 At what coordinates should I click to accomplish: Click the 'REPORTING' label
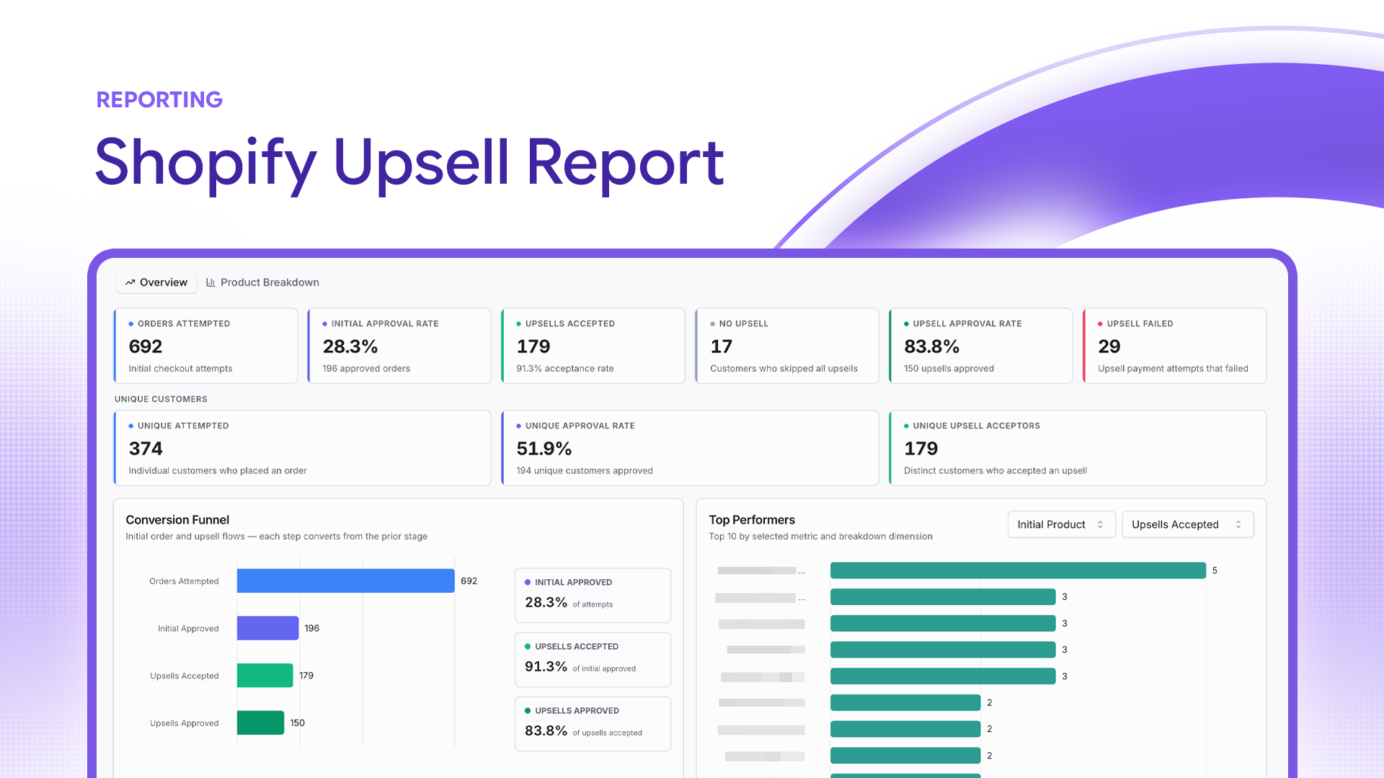click(x=159, y=99)
